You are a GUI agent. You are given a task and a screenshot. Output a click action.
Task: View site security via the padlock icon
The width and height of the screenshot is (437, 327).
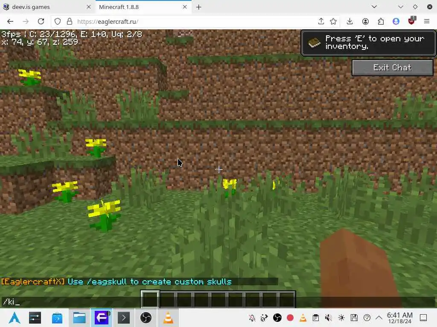(70, 21)
